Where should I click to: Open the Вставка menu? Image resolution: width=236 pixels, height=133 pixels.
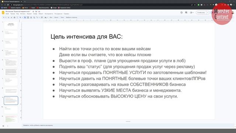coord(23,14)
